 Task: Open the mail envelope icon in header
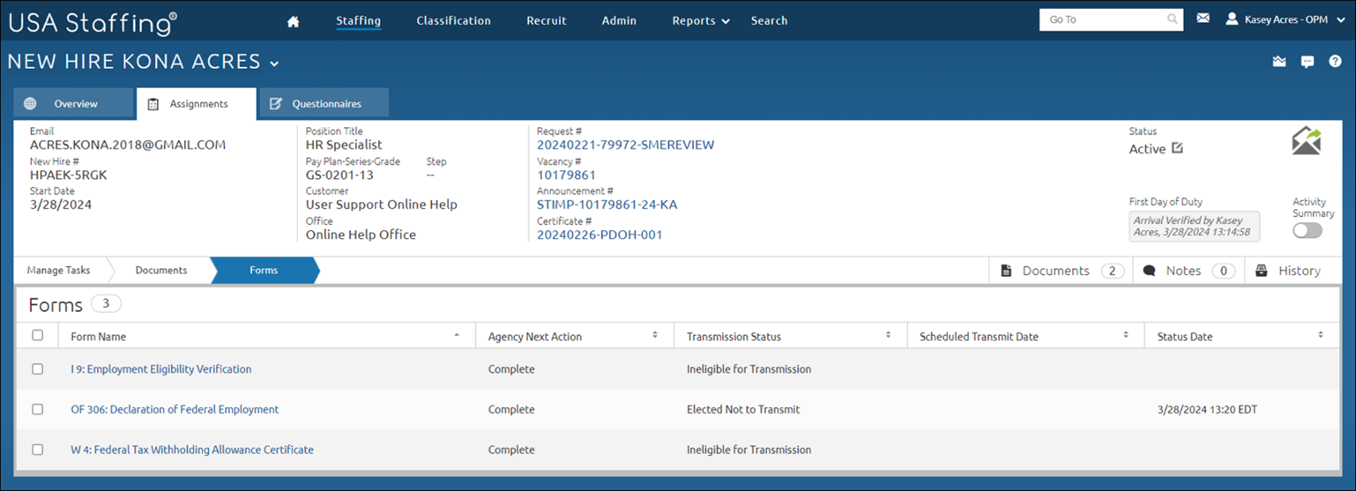(1203, 19)
